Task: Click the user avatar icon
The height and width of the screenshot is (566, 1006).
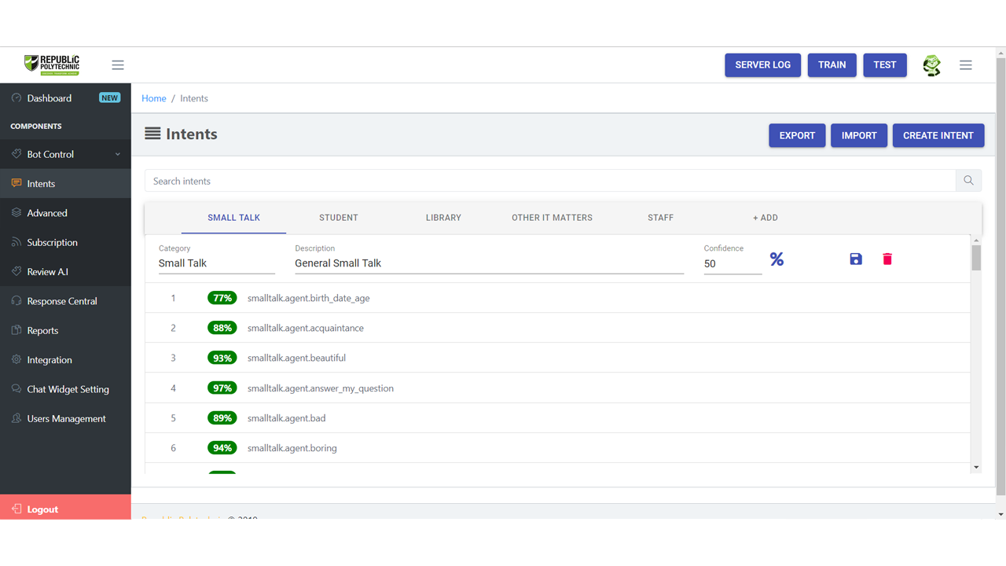Action: (931, 65)
